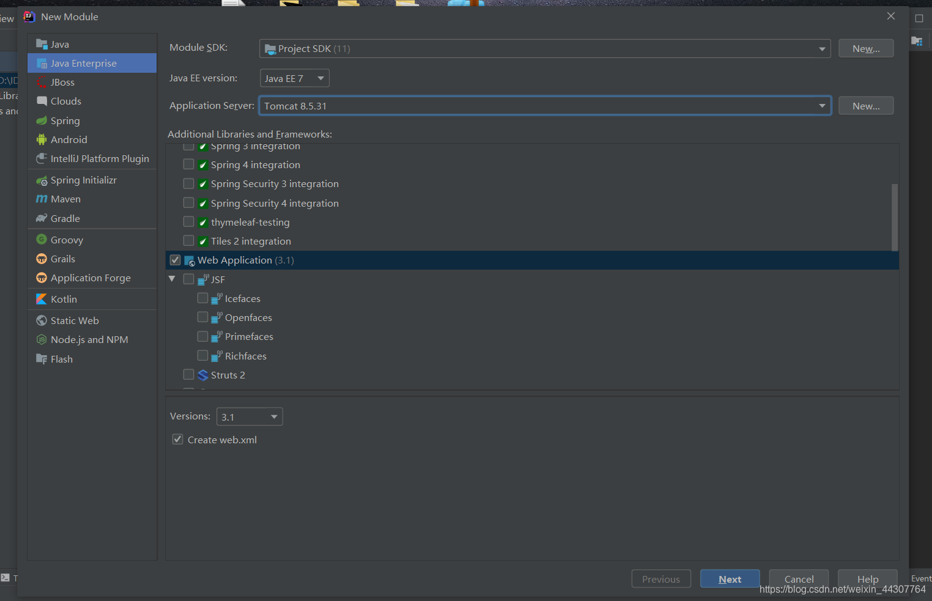
Task: Select the Maven module icon
Action: (x=42, y=199)
